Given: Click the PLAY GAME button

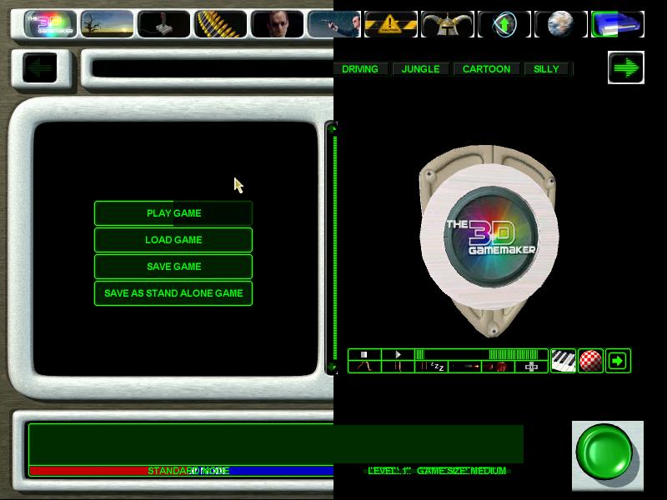Looking at the screenshot, I should pos(173,213).
